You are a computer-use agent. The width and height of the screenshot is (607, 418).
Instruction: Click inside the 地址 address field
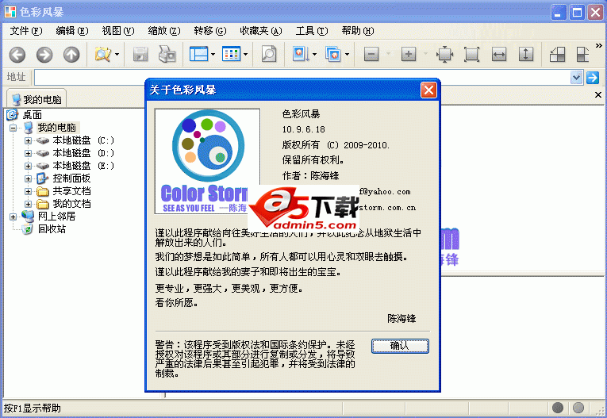(x=302, y=78)
